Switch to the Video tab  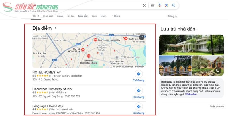pyautogui.click(x=60, y=16)
